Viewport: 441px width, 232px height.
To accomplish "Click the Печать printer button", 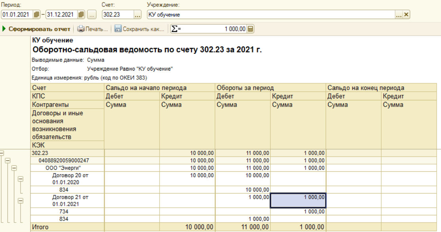I will pyautogui.click(x=92, y=29).
